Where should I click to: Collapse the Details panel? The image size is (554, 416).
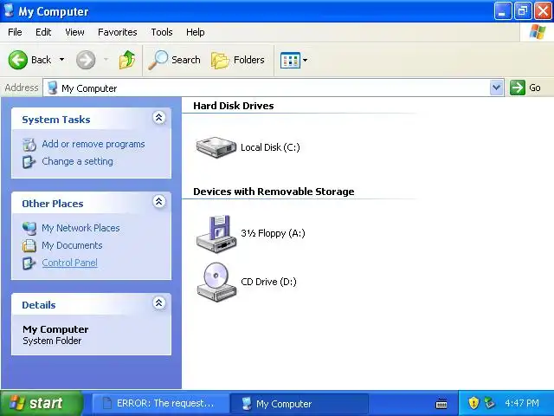[x=159, y=302]
